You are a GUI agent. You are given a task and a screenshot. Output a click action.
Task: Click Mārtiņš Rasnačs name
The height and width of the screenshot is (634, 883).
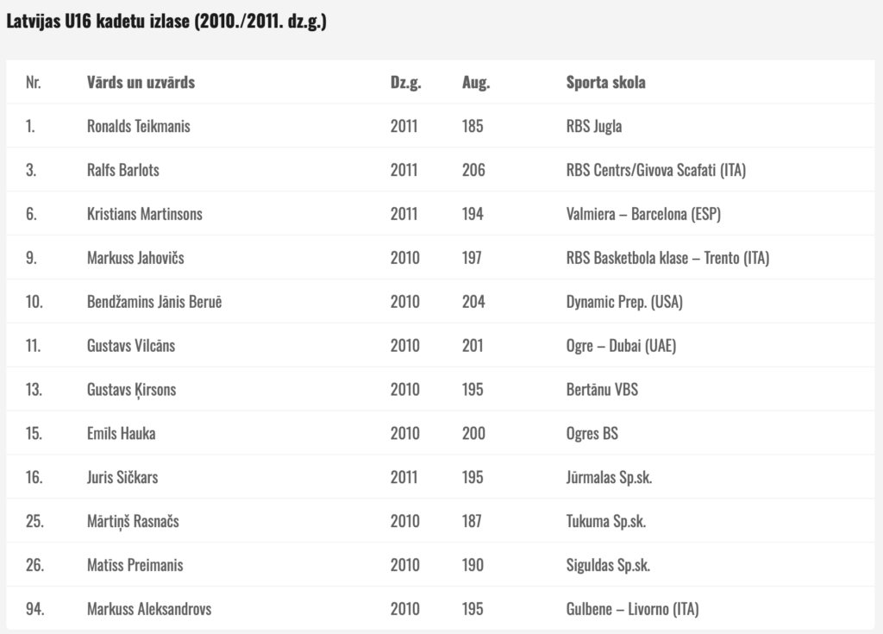(x=133, y=522)
